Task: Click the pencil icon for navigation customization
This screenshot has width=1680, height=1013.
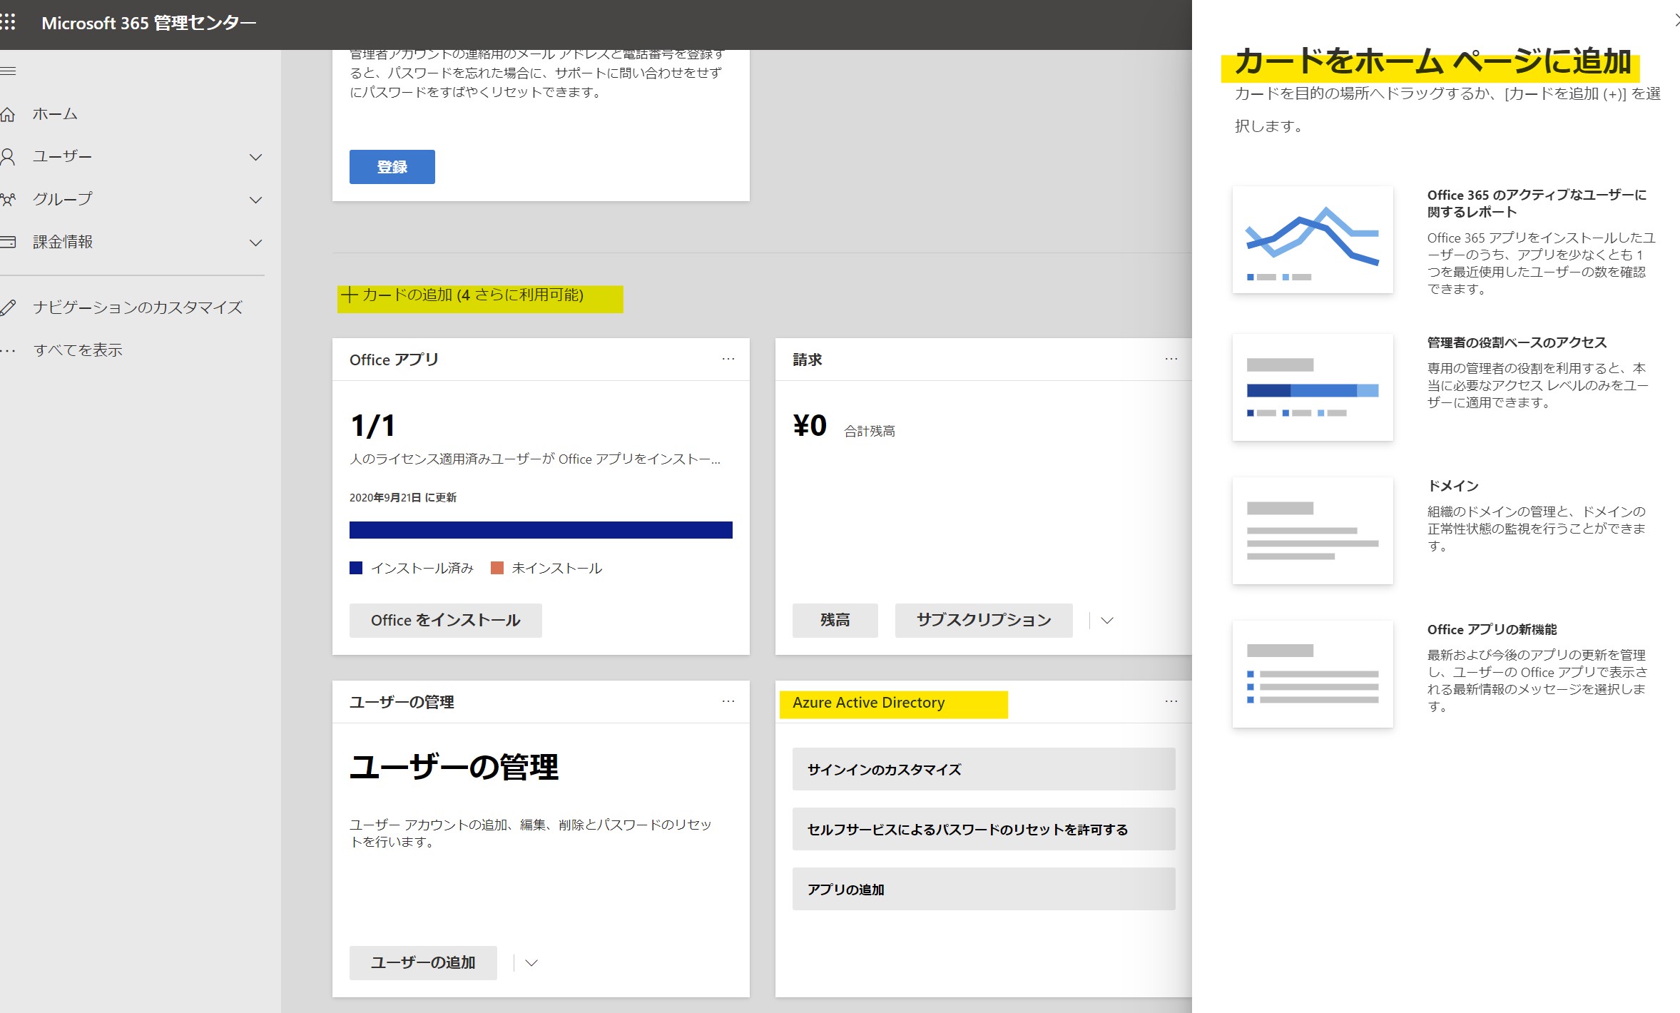Action: coord(8,307)
